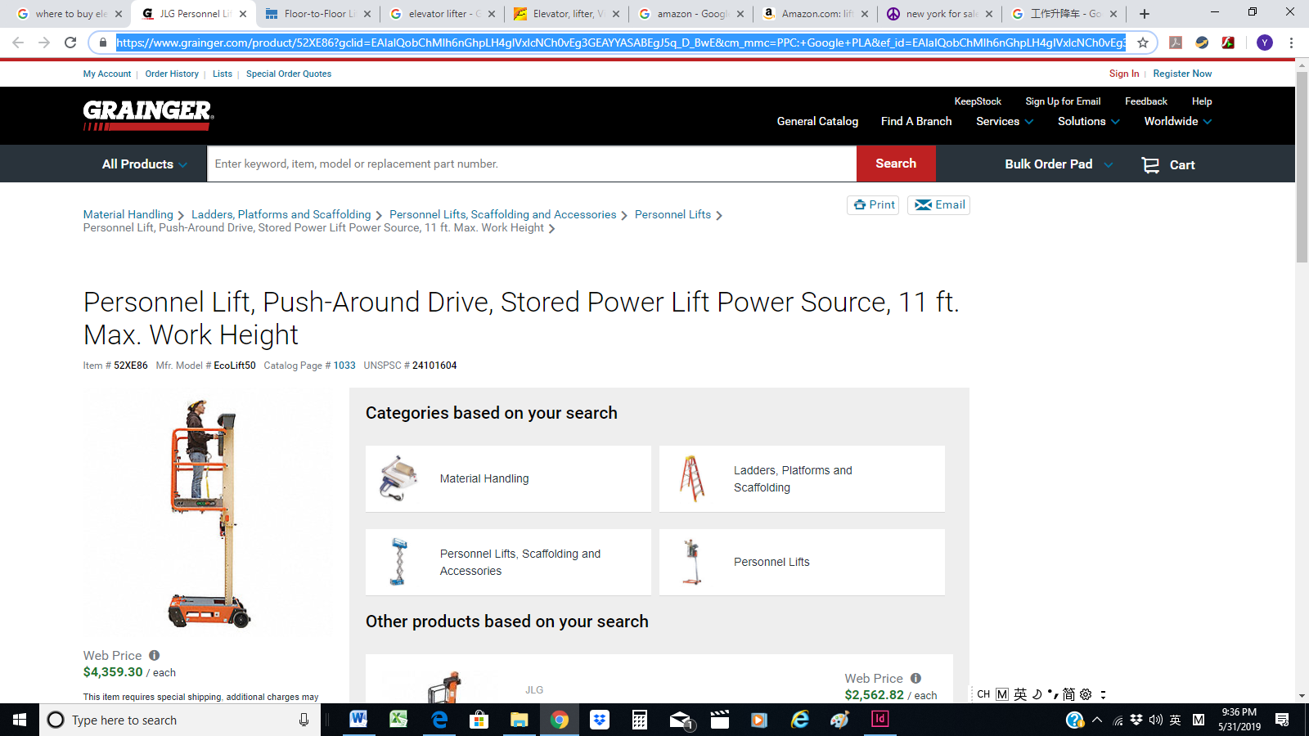1309x736 pixels.
Task: Open Adobe InDesign from taskbar
Action: click(880, 720)
